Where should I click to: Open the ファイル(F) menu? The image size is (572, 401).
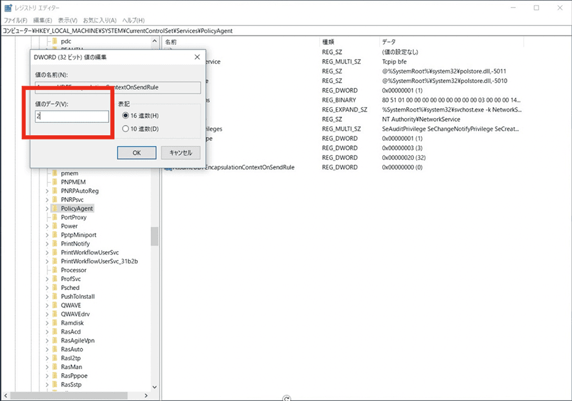click(16, 20)
